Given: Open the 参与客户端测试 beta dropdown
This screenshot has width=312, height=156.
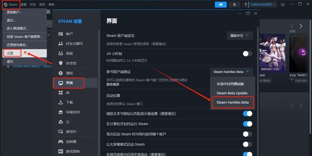Looking at the screenshot, I should (232, 72).
